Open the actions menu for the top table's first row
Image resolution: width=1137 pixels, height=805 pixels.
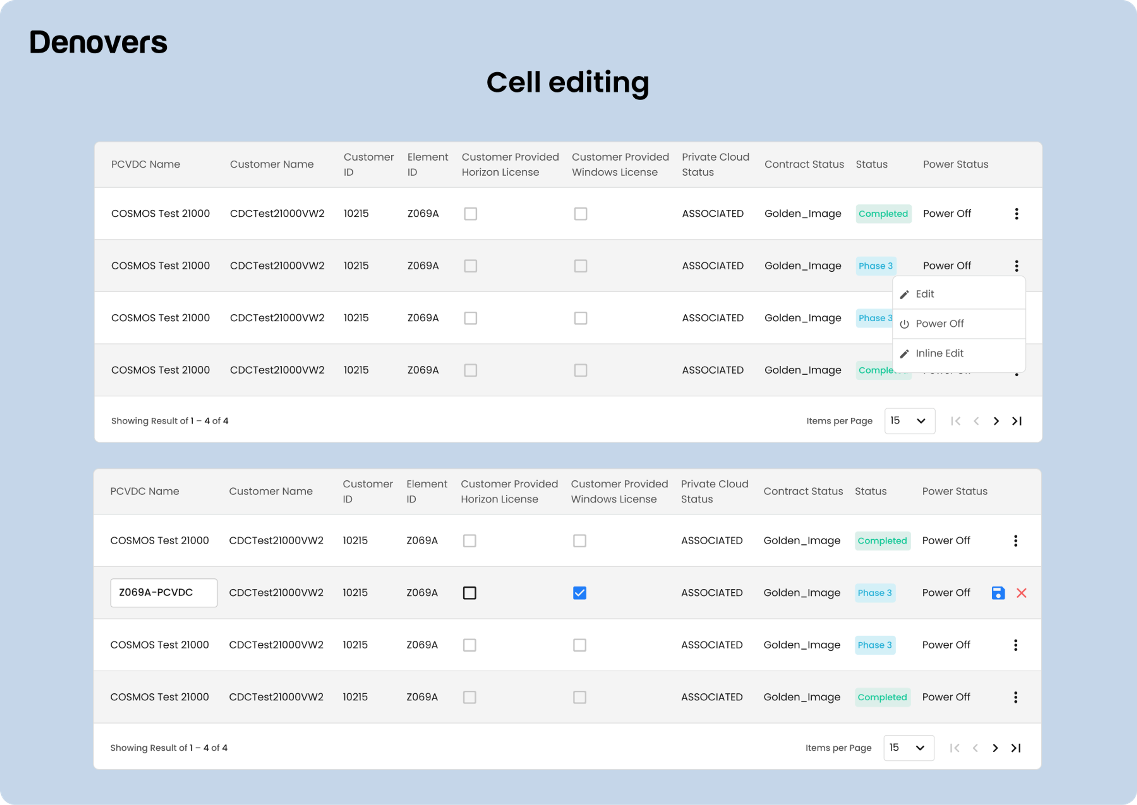point(1016,214)
